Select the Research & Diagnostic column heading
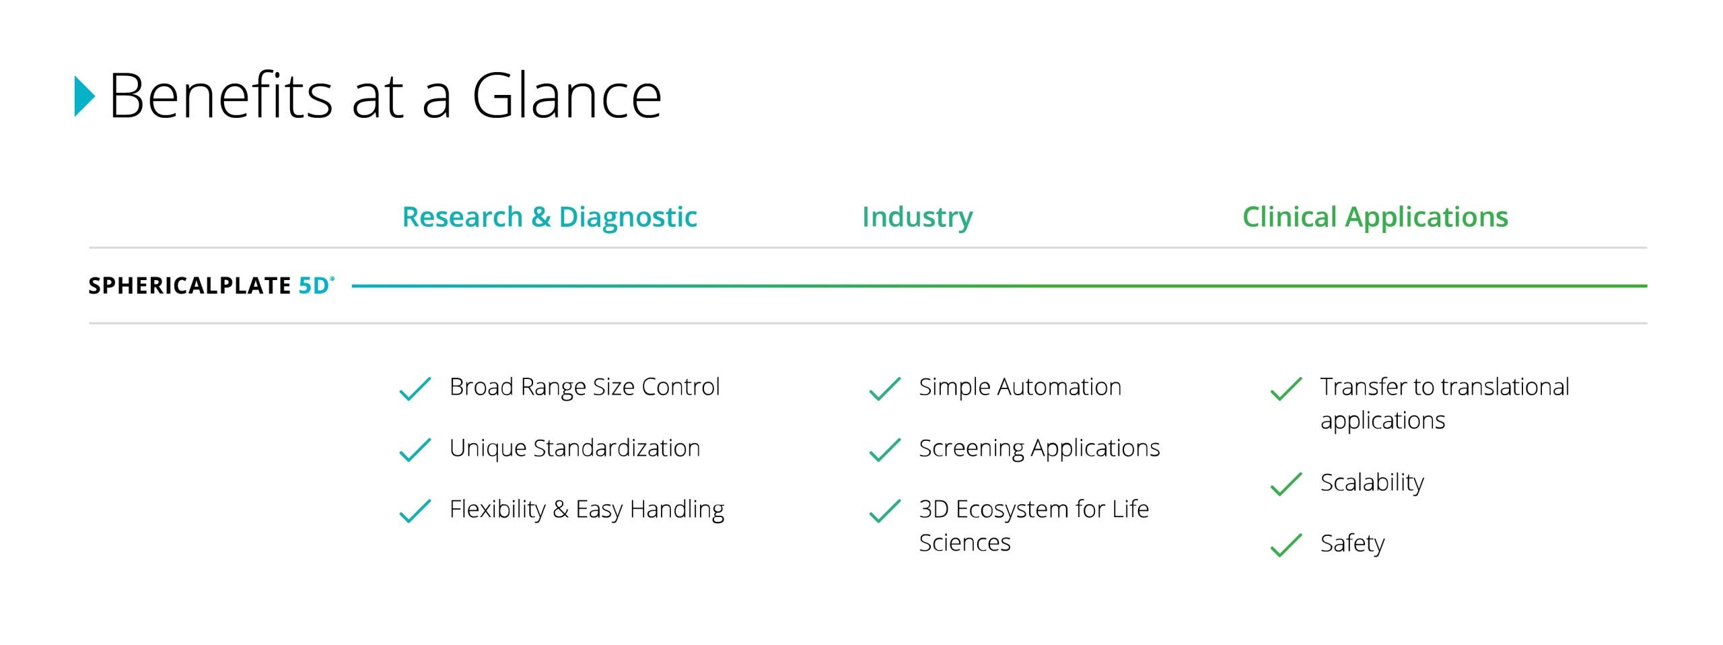This screenshot has width=1723, height=645. 549,217
